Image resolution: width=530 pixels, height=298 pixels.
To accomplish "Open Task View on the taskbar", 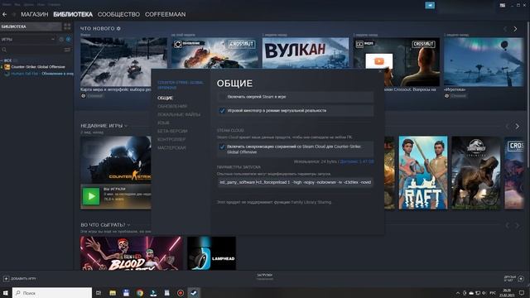I will click(x=99, y=293).
